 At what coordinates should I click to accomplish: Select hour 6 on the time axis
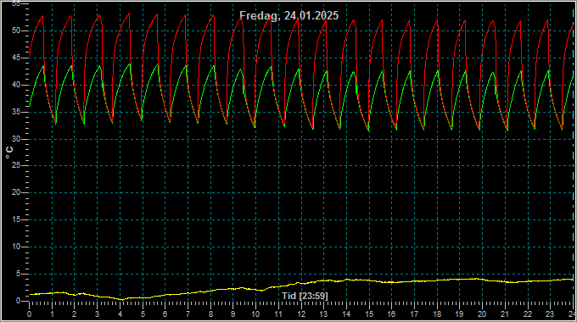[165, 314]
